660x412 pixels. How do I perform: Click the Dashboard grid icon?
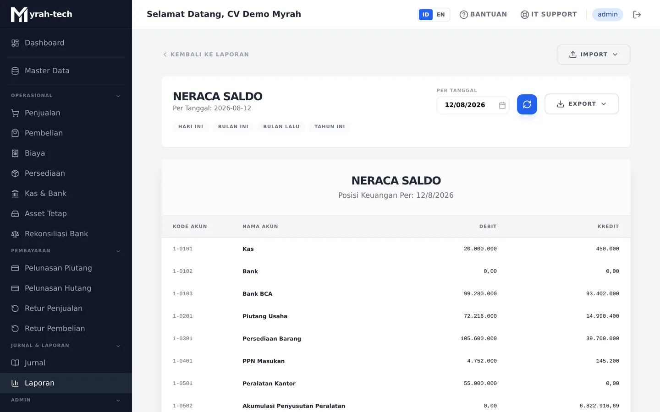pyautogui.click(x=15, y=43)
